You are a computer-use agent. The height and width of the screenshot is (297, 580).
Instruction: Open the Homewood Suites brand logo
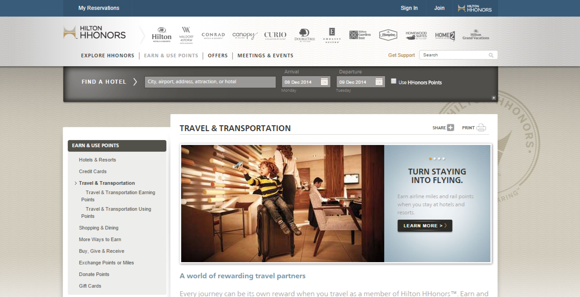click(416, 35)
